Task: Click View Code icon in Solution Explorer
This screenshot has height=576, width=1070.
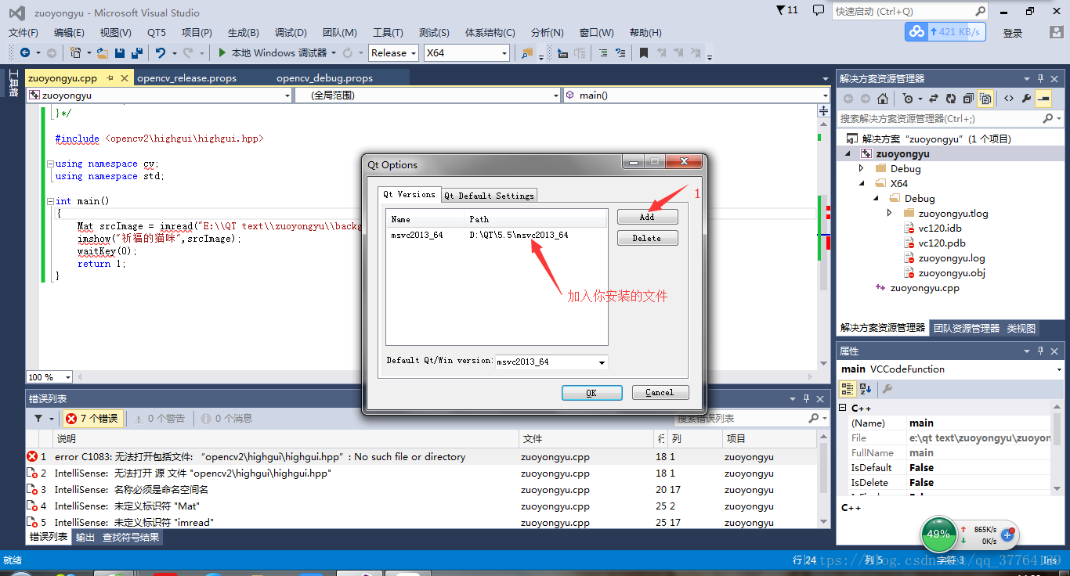Action: (1008, 99)
